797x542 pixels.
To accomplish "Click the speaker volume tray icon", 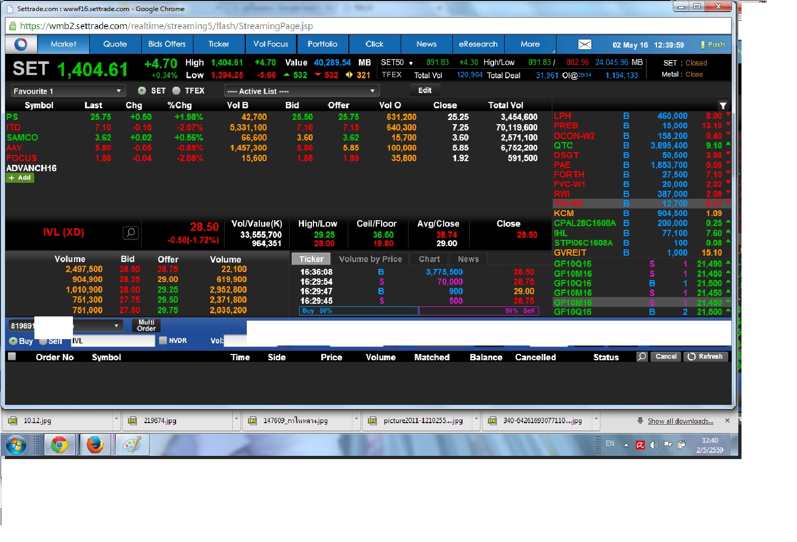I will [x=654, y=445].
